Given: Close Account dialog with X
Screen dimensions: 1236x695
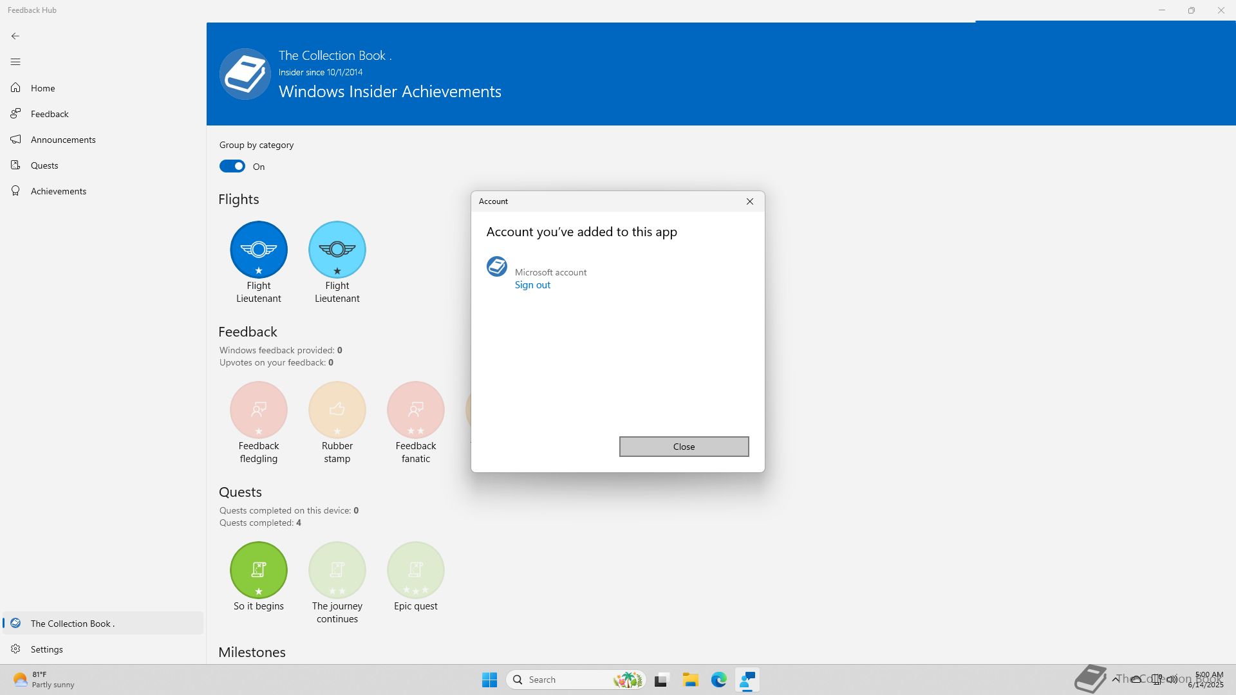Looking at the screenshot, I should [x=750, y=201].
